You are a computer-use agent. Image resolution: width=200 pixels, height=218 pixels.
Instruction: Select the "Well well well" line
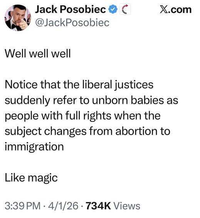(x=38, y=53)
